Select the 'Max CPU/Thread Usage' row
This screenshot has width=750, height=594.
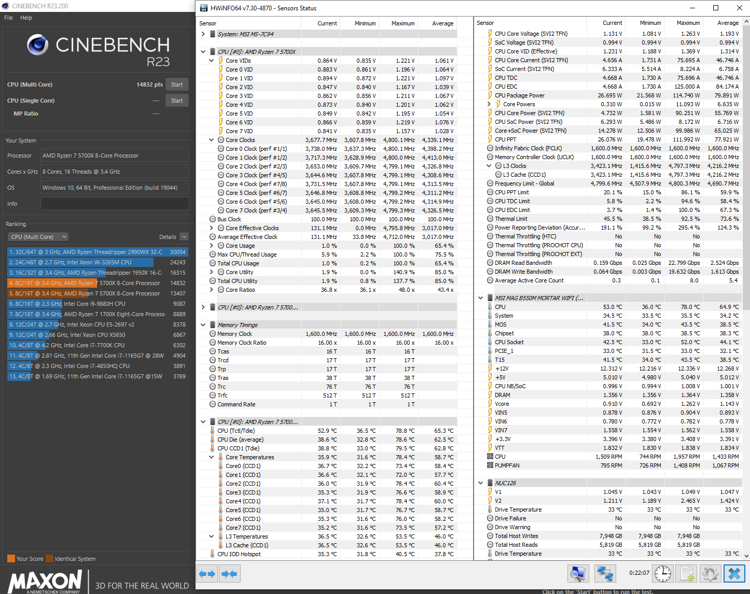[328, 254]
